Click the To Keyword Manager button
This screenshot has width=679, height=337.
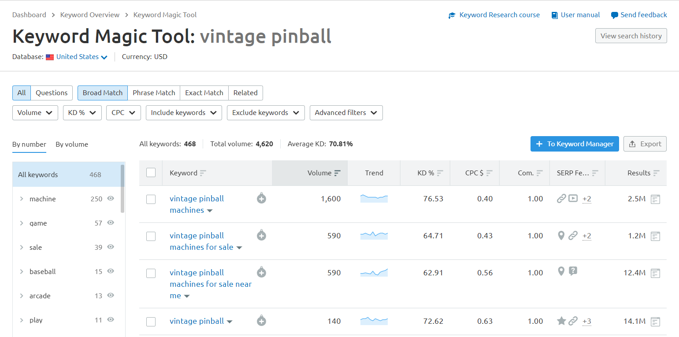(575, 144)
